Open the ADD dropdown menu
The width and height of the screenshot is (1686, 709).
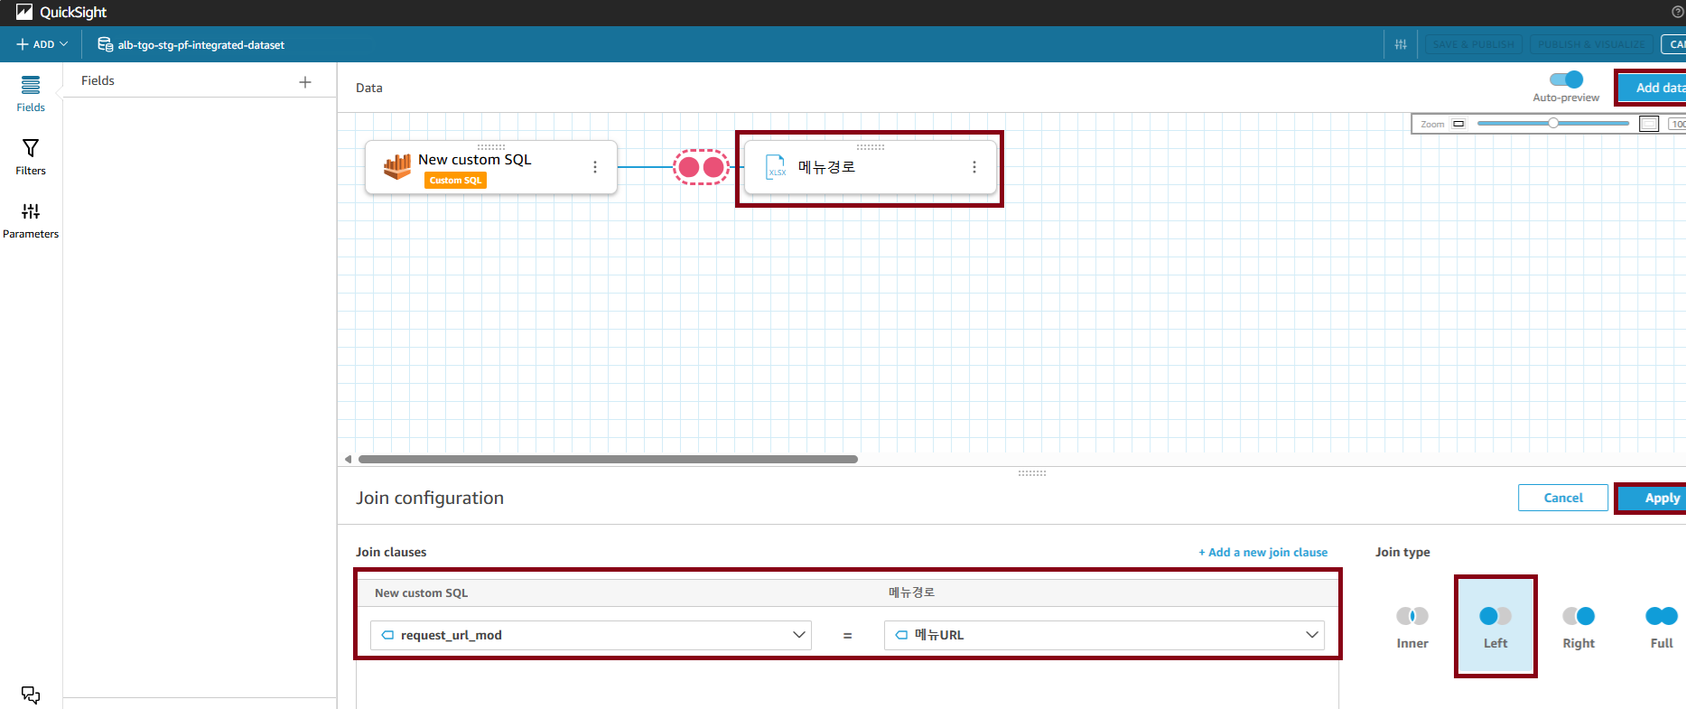point(42,44)
